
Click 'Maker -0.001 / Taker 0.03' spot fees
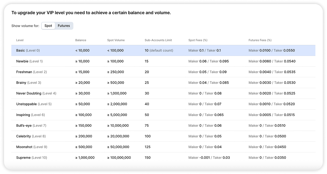209,157
